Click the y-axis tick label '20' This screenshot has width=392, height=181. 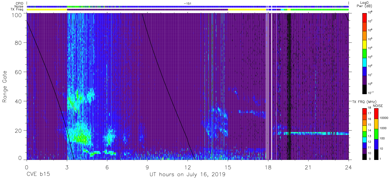pos(19,130)
